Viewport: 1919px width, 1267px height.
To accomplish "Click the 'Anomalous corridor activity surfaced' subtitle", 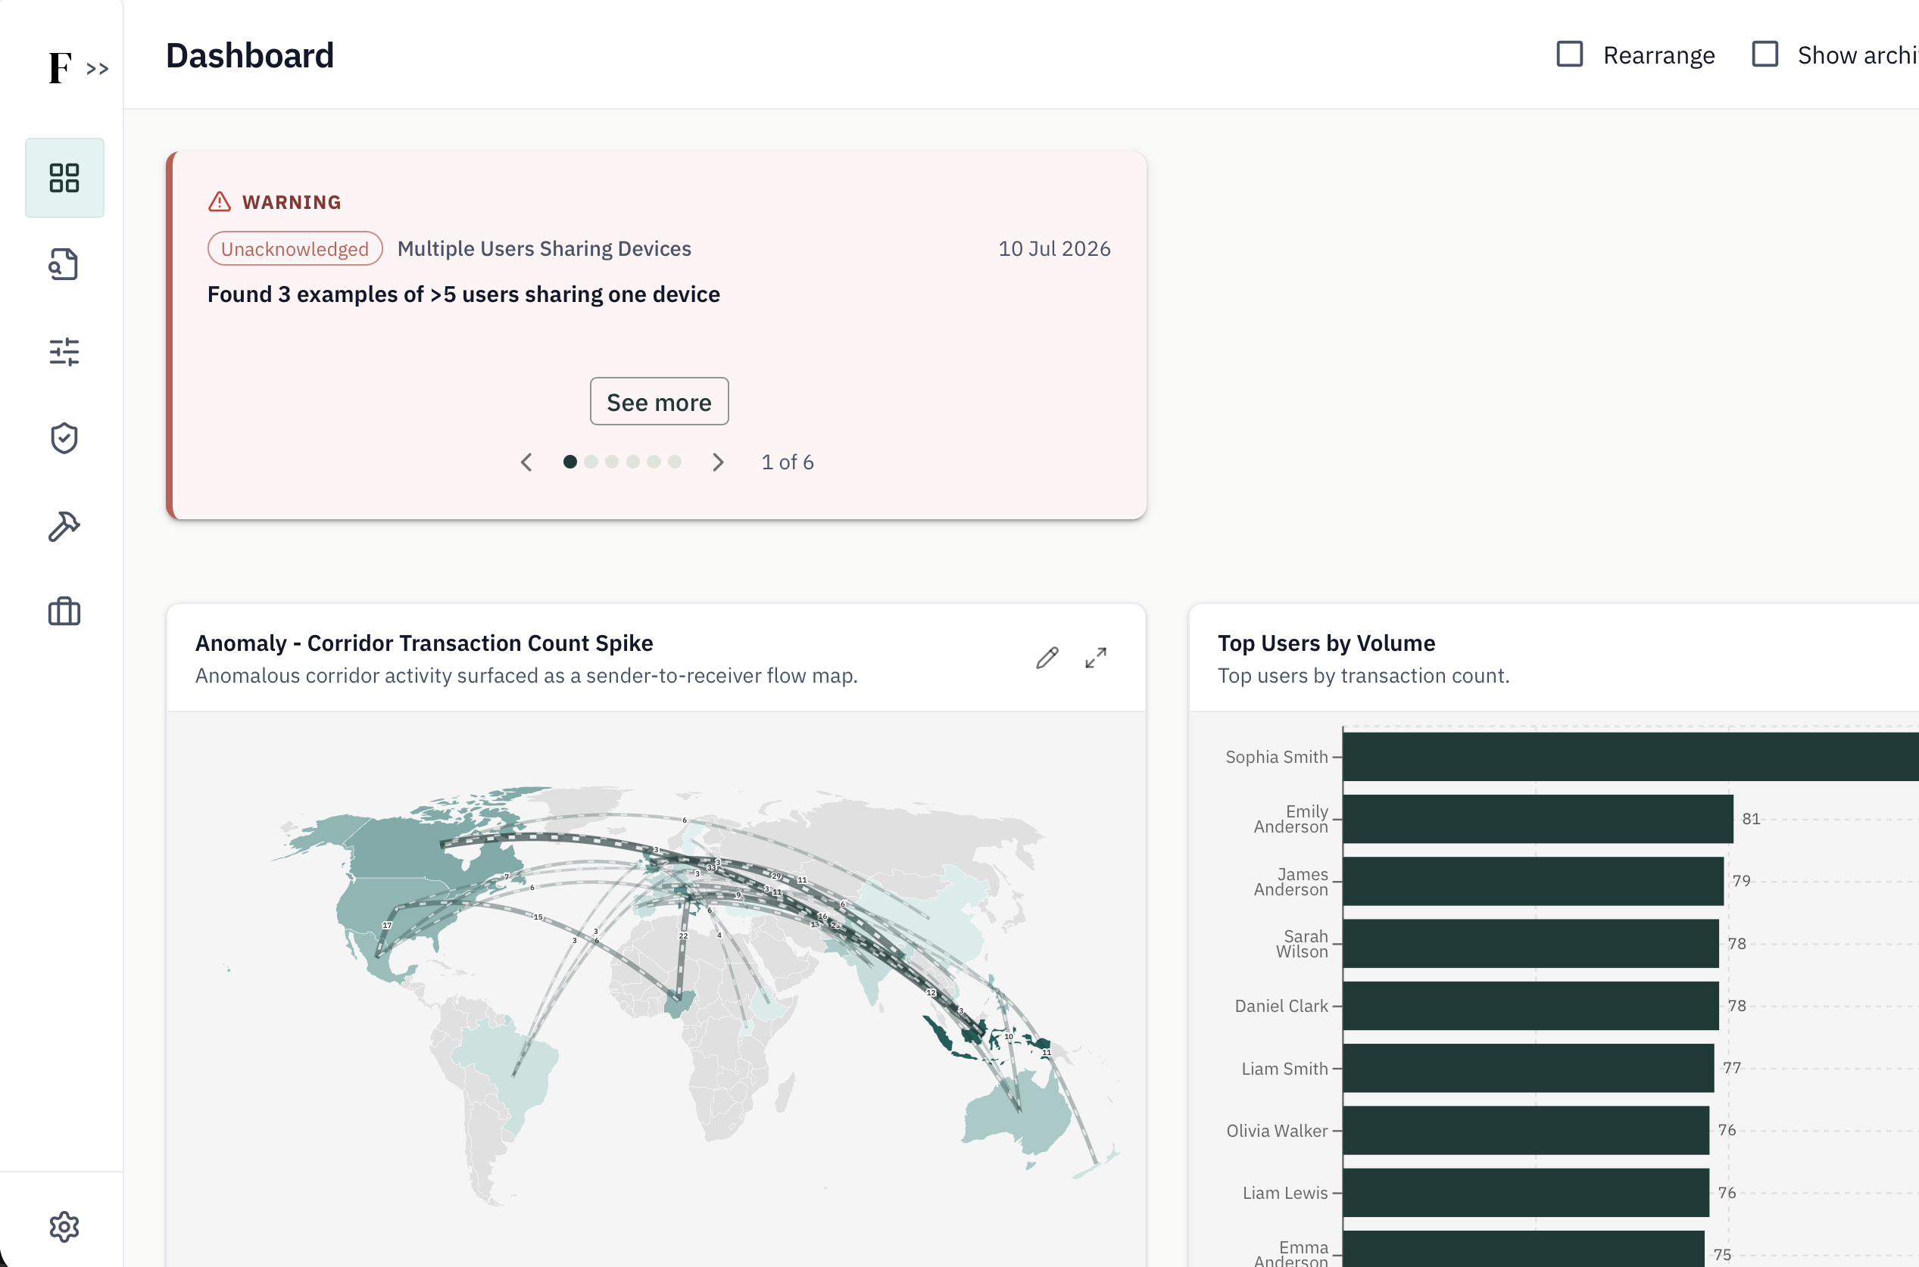I will 526,676.
